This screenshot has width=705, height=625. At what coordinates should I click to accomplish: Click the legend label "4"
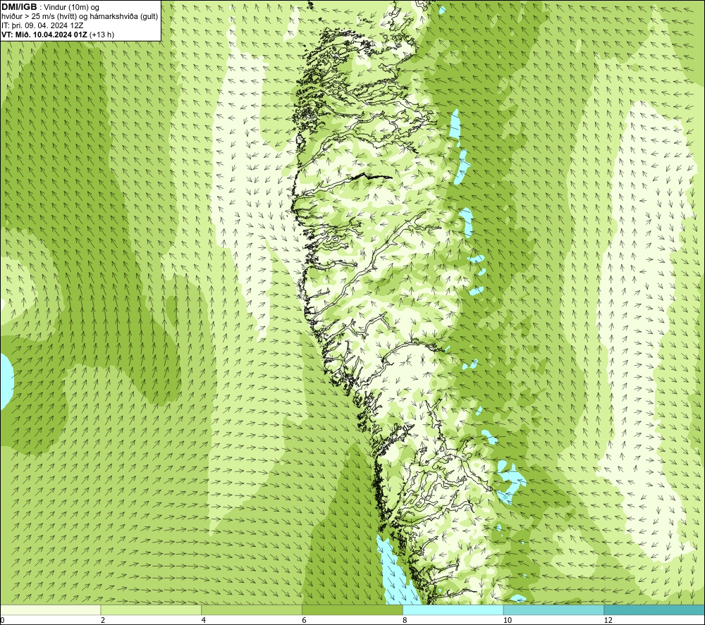[204, 620]
